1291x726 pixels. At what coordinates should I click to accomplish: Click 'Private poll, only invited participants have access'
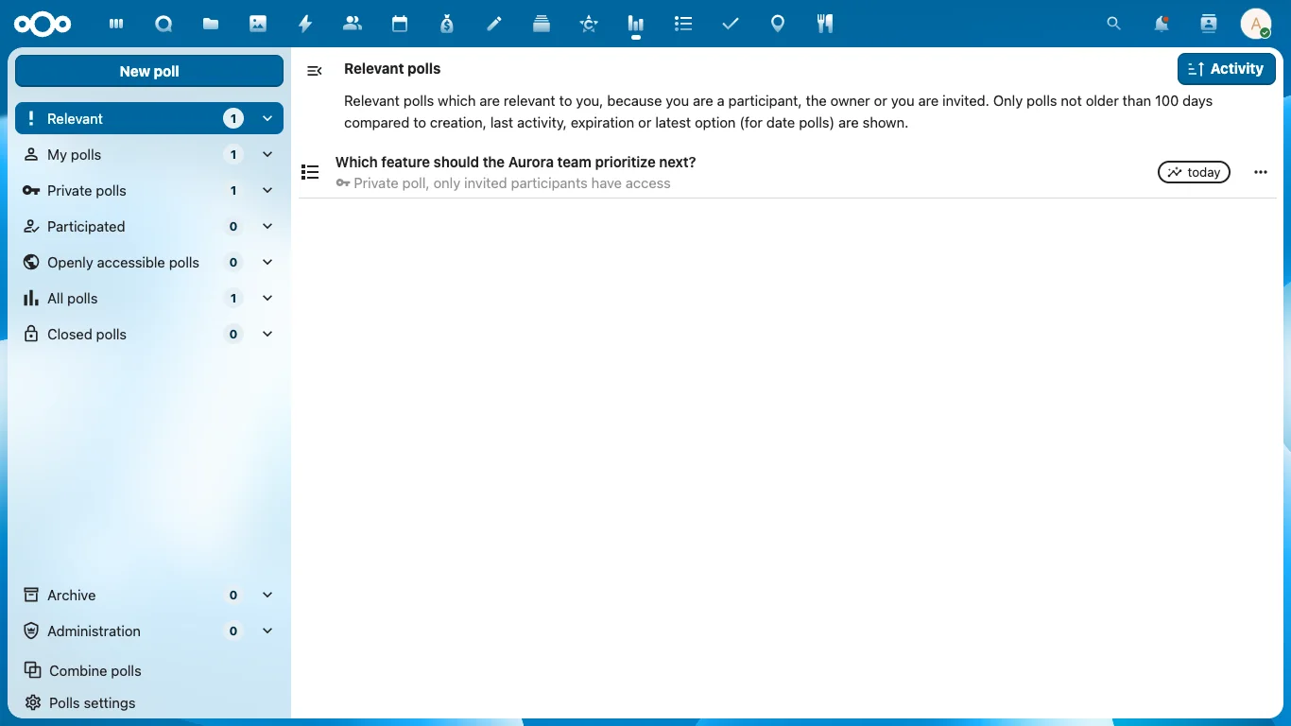(x=511, y=183)
